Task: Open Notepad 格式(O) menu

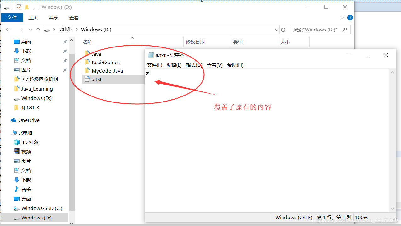Action: tap(194, 65)
